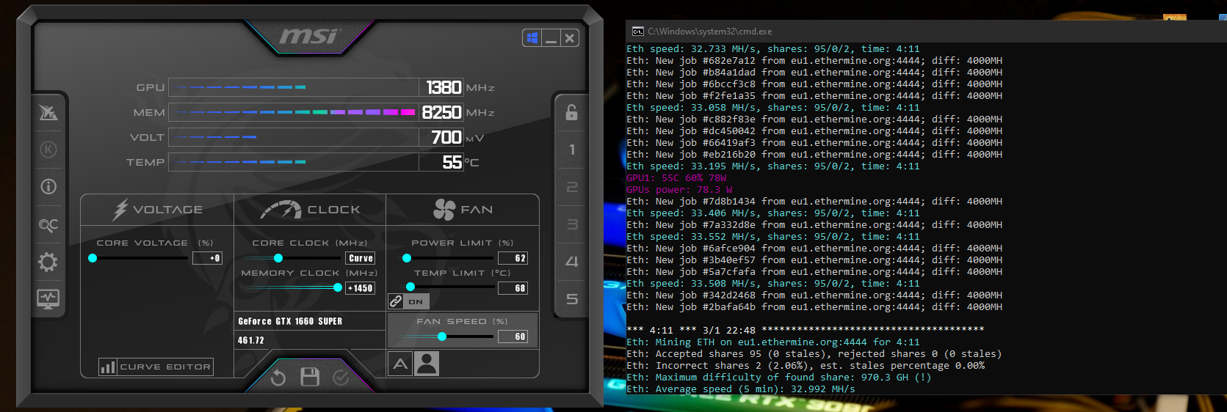Click the GeForce GTX 1660 SUPER label

click(290, 321)
